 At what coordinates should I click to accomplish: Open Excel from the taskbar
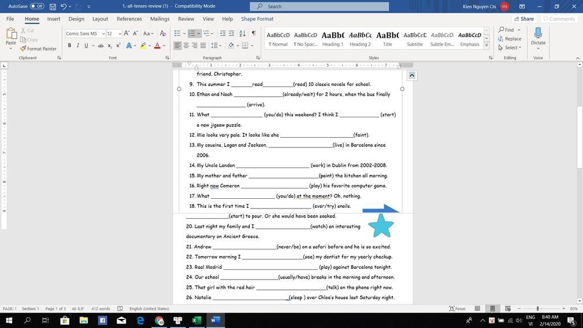tap(196, 320)
